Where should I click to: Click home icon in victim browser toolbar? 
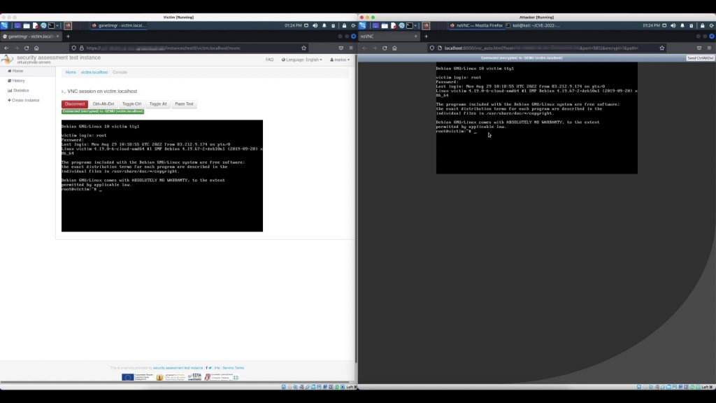pyautogui.click(x=36, y=48)
